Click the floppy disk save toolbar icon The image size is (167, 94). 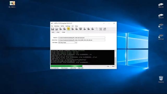[53, 29]
